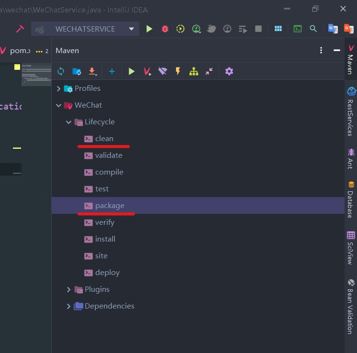Collapse all nodes in Maven tree

coord(209,71)
